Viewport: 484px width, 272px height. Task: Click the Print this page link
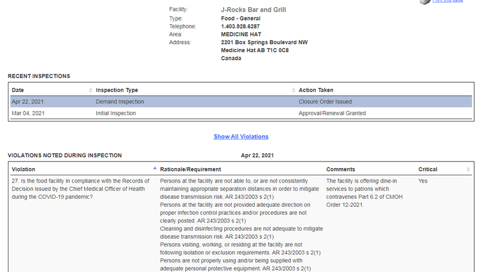click(448, 1)
